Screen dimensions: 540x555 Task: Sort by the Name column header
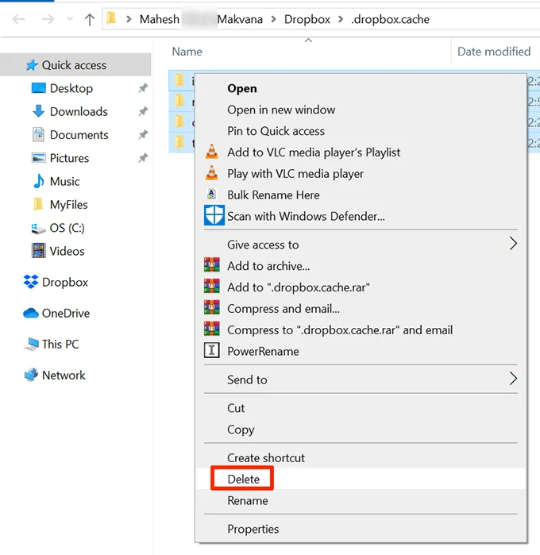[x=187, y=52]
